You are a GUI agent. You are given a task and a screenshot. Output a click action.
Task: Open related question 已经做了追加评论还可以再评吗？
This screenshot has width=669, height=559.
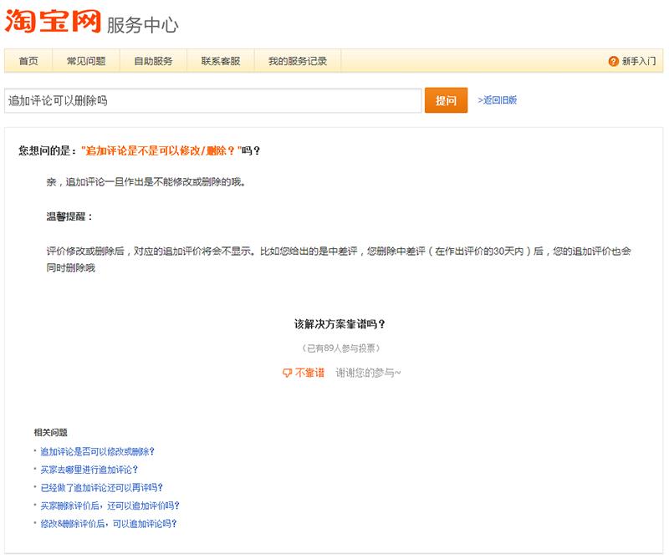(x=101, y=487)
